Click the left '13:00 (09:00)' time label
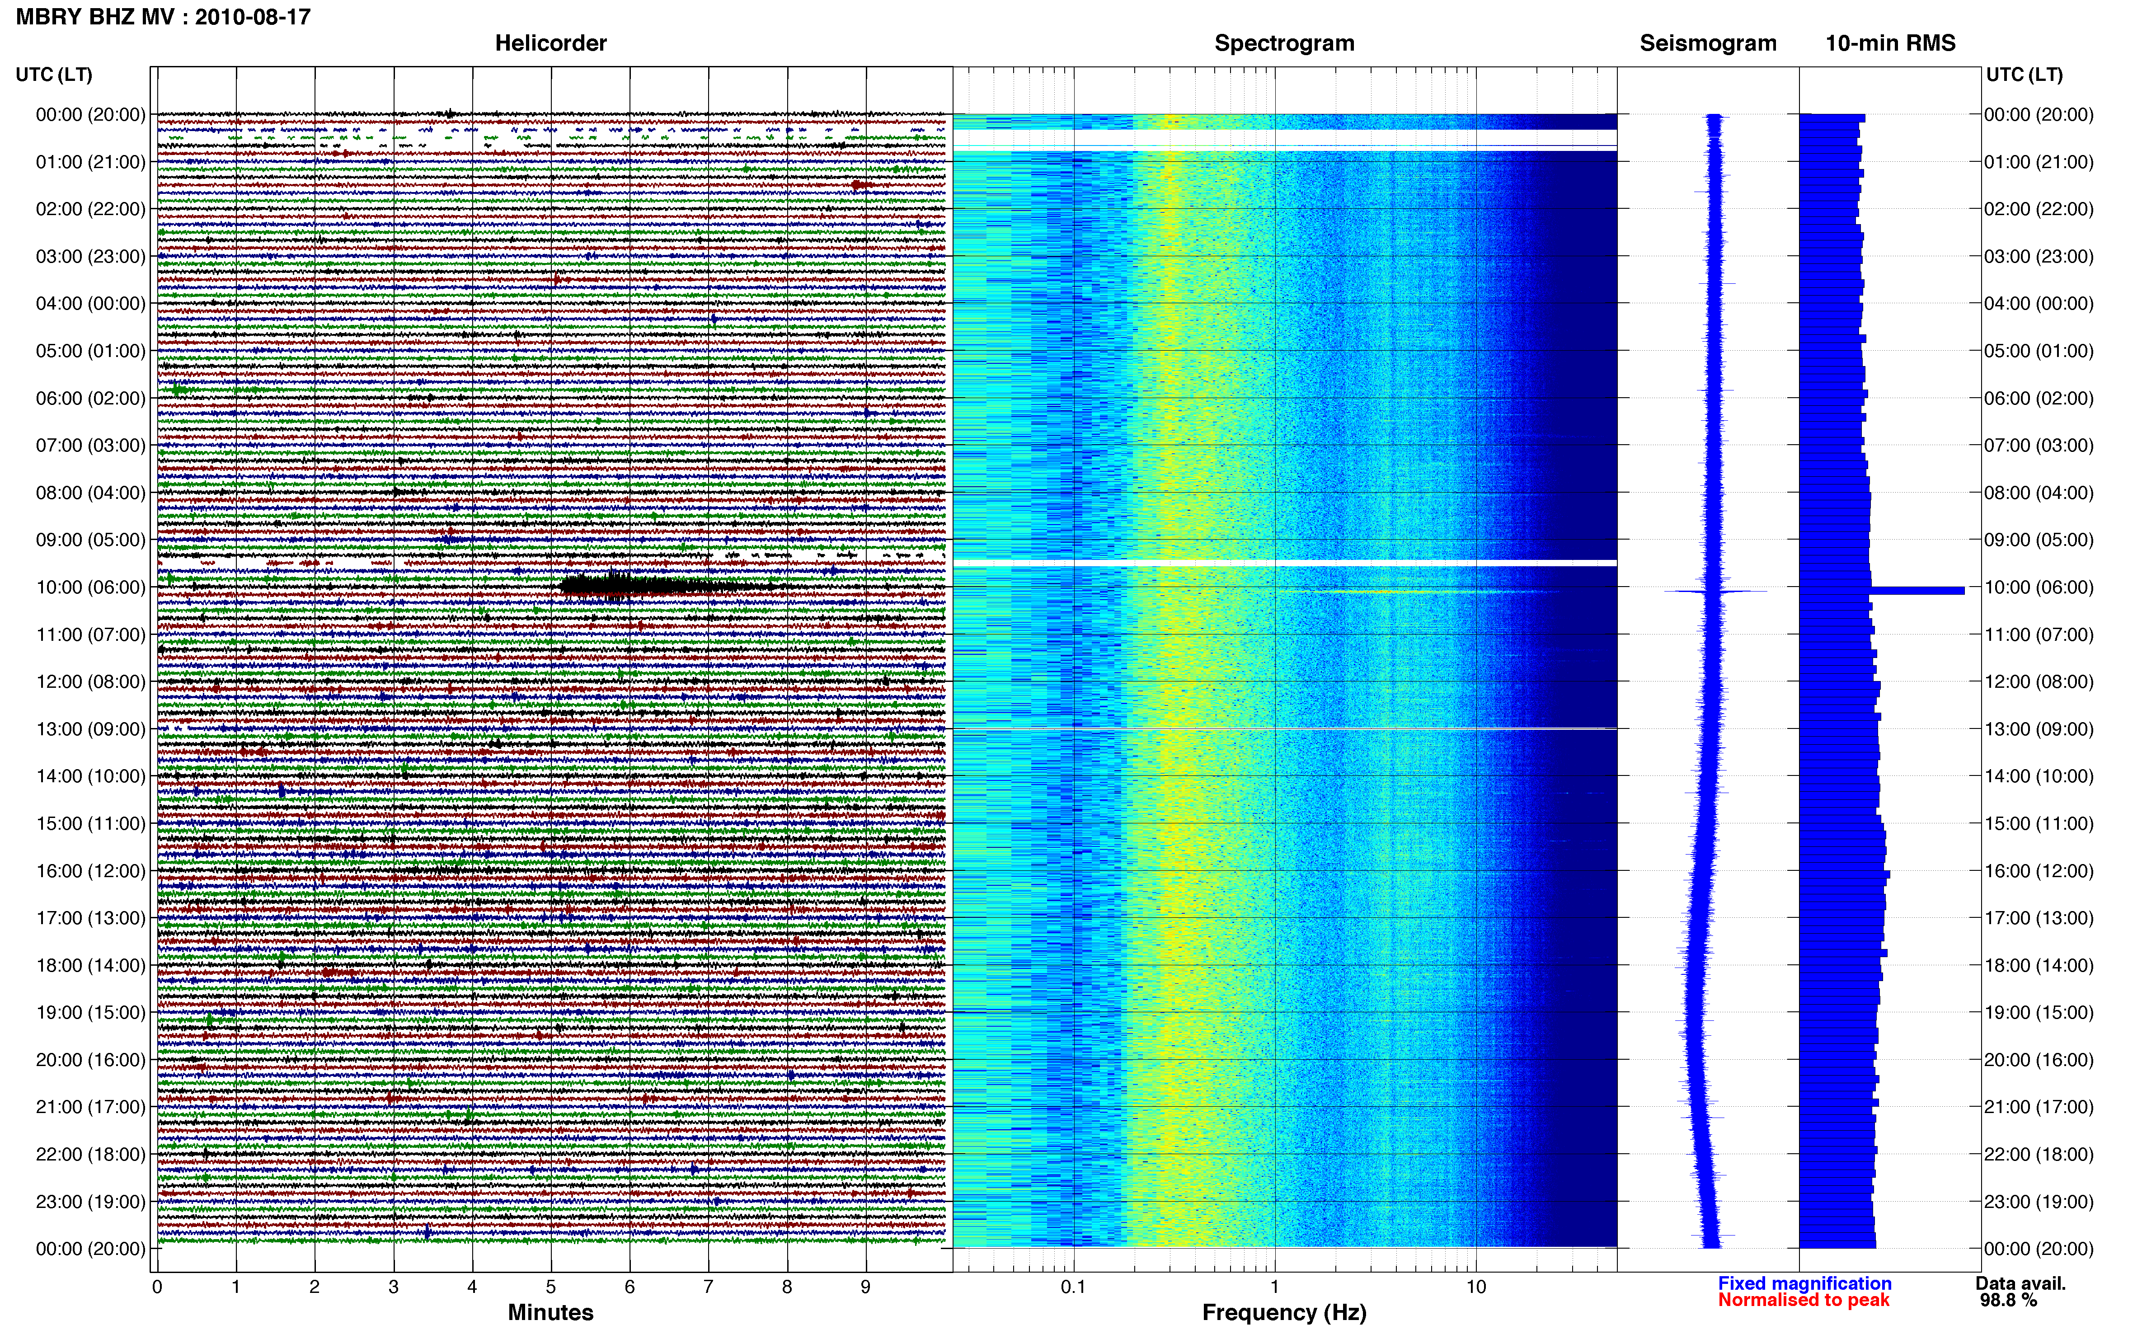The image size is (2142, 1339). click(90, 729)
